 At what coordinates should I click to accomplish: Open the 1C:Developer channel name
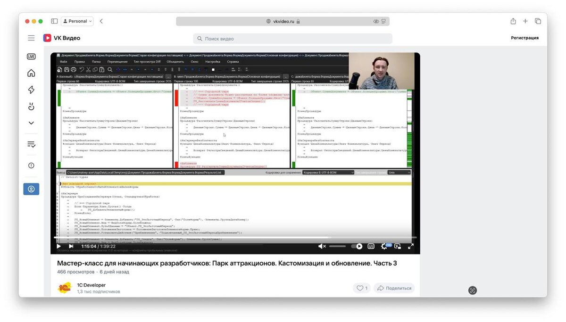91,285
